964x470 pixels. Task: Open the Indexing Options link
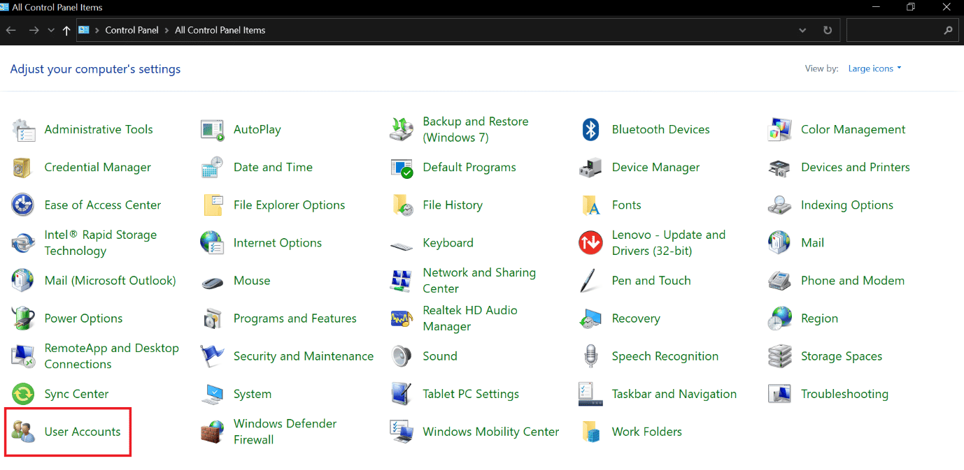pyautogui.click(x=847, y=205)
